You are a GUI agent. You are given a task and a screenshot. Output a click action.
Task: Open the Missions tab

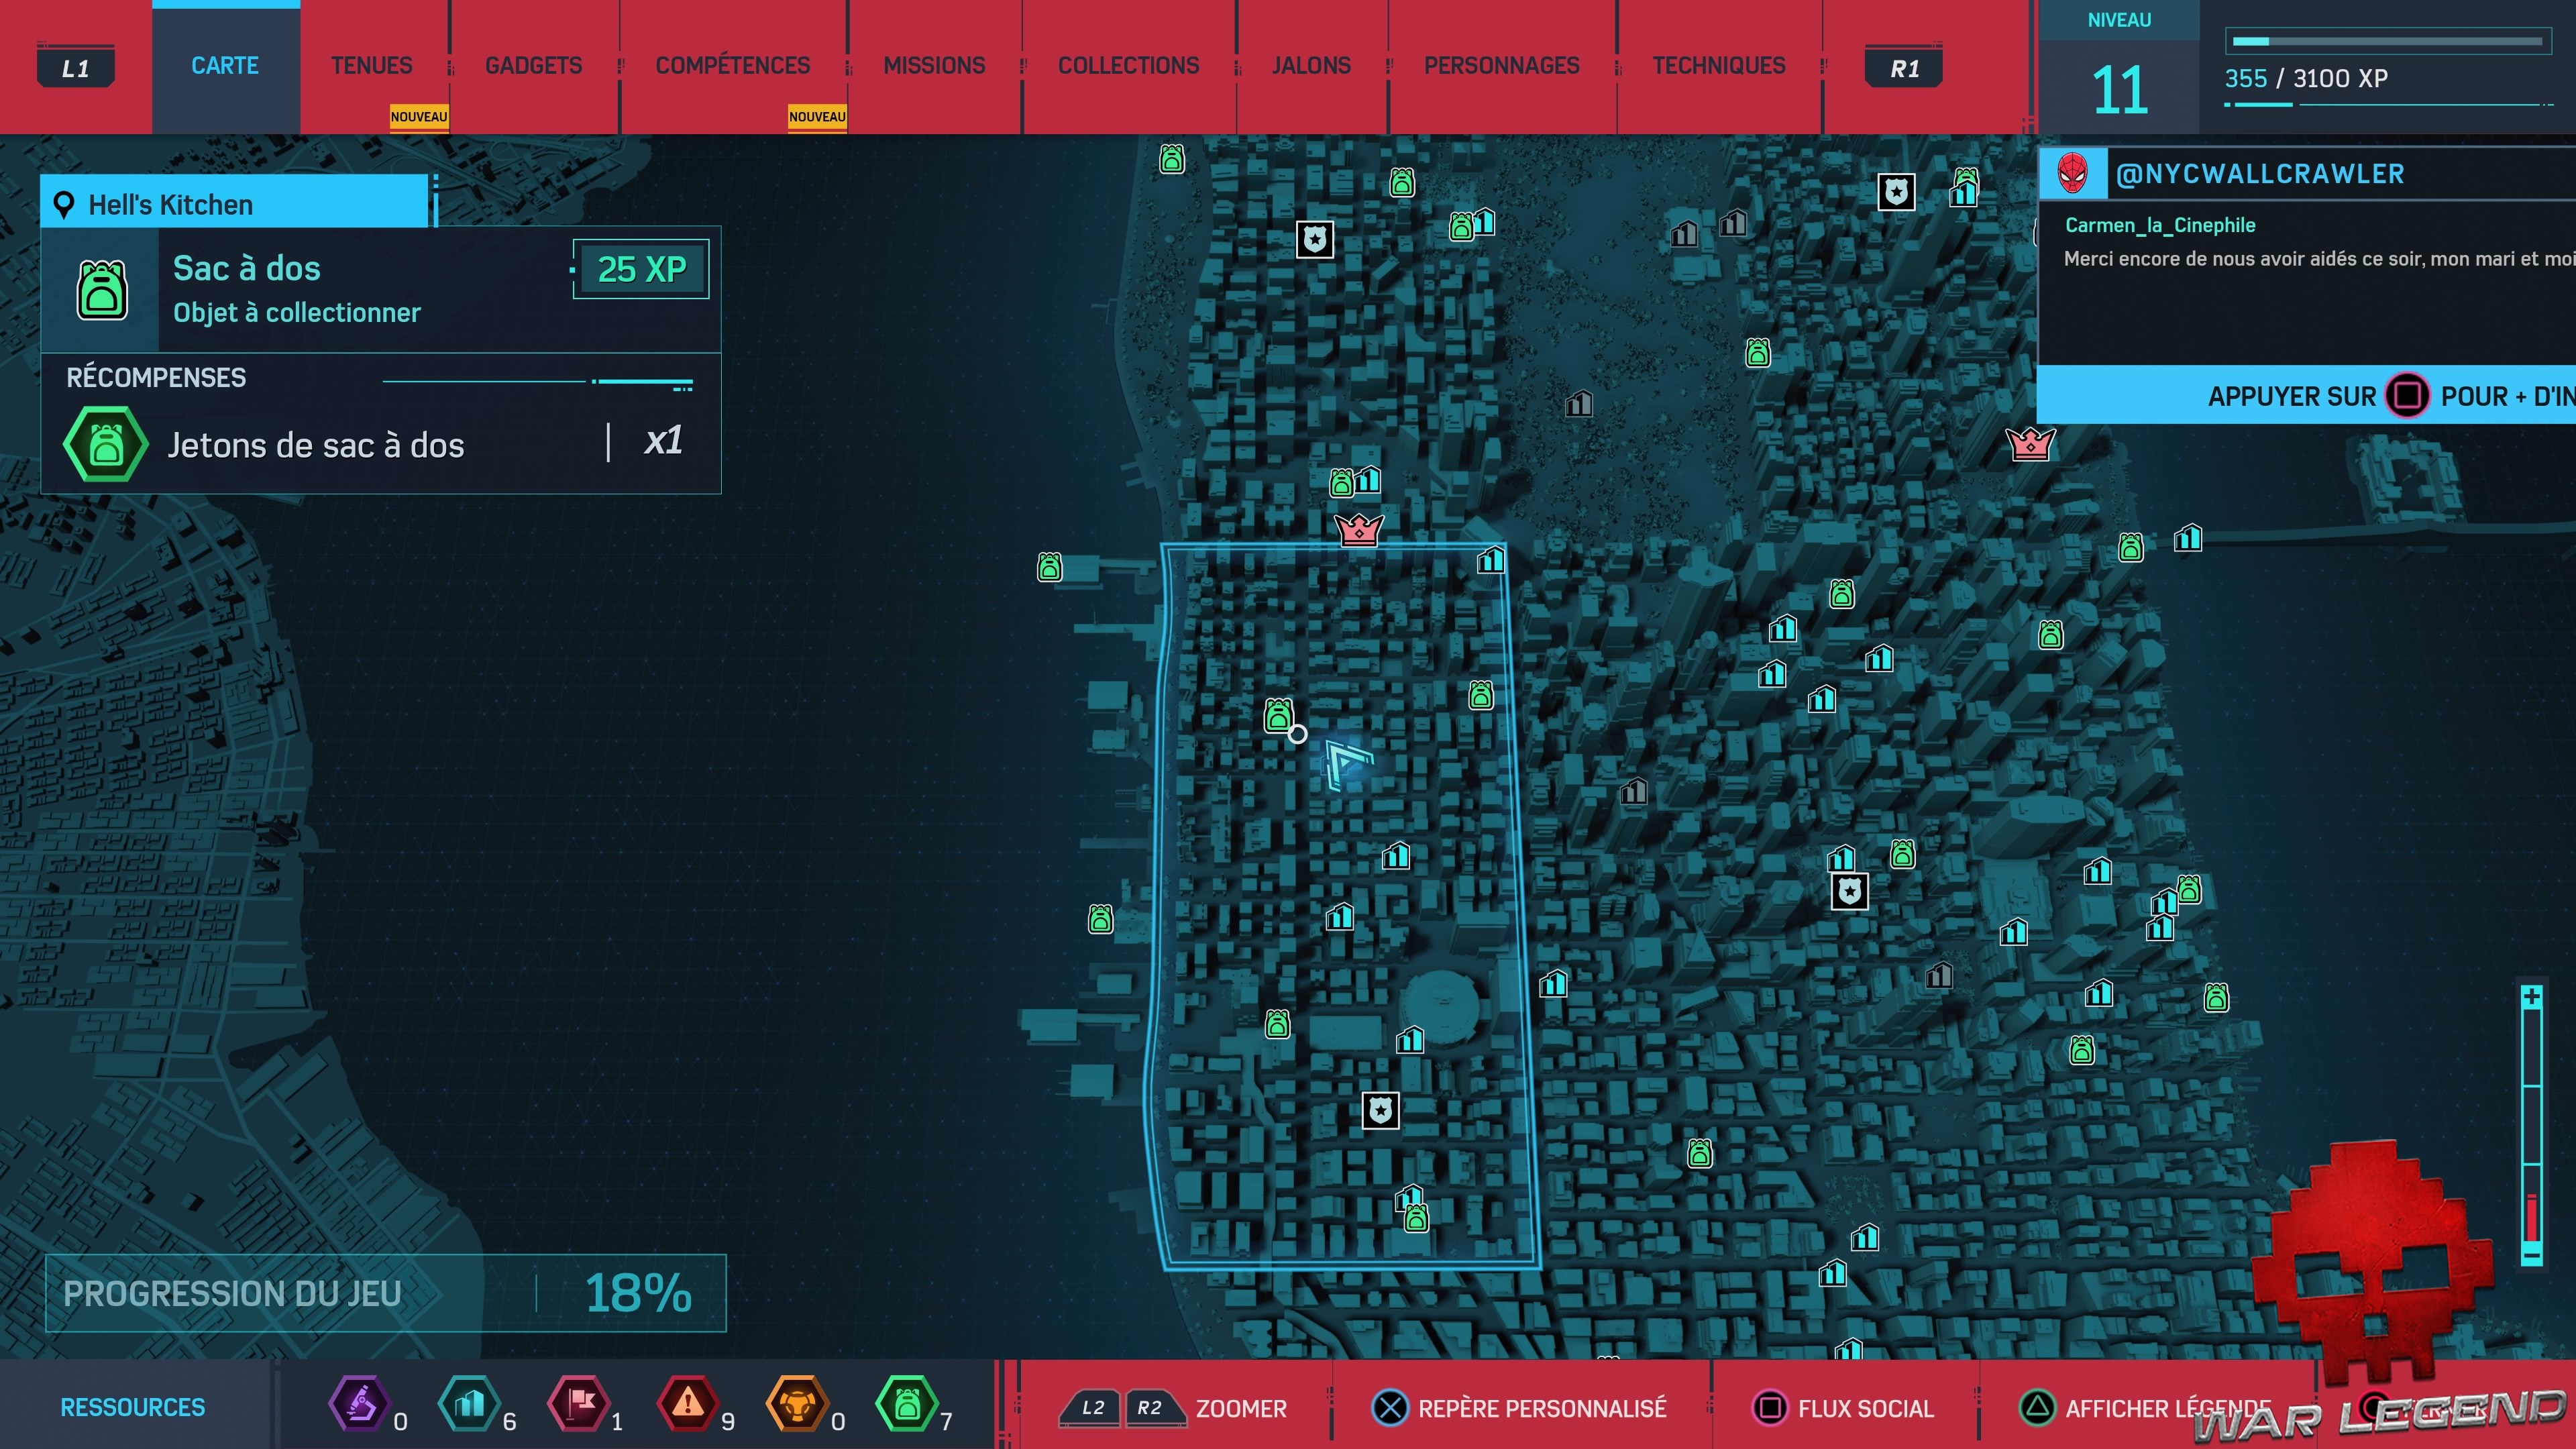934,66
